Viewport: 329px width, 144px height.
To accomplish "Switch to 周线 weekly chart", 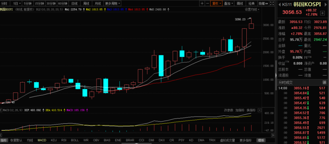I will [x=86, y=4].
